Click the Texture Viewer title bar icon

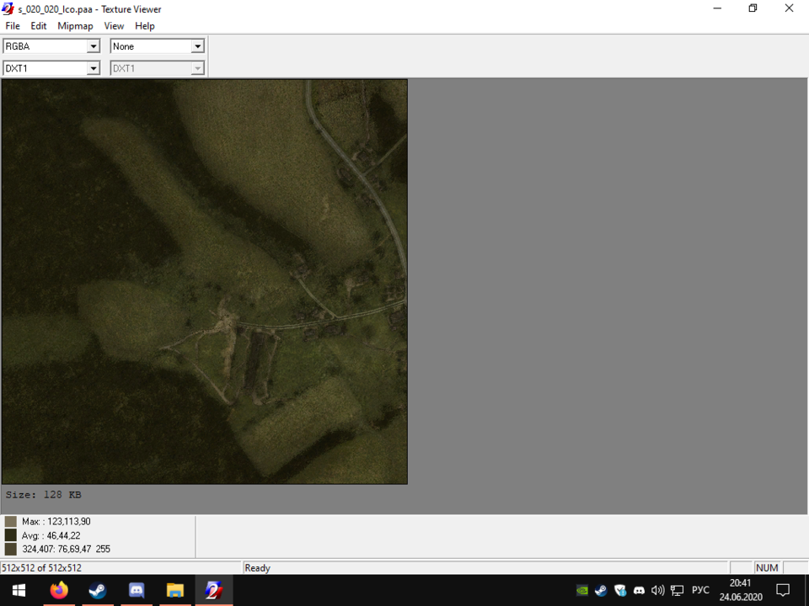click(8, 8)
